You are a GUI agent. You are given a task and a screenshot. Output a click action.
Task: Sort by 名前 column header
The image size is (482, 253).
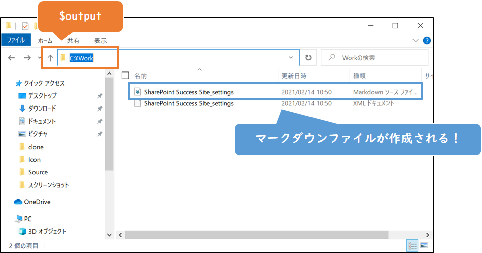coord(141,76)
